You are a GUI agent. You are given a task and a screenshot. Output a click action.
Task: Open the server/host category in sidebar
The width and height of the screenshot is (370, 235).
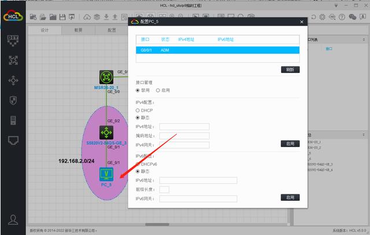(x=13, y=120)
